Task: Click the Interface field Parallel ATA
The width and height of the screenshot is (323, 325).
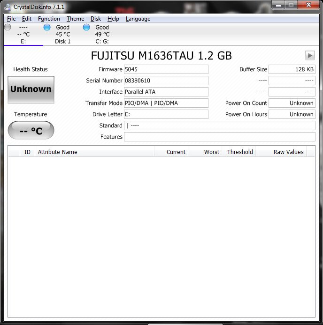Action: click(166, 92)
